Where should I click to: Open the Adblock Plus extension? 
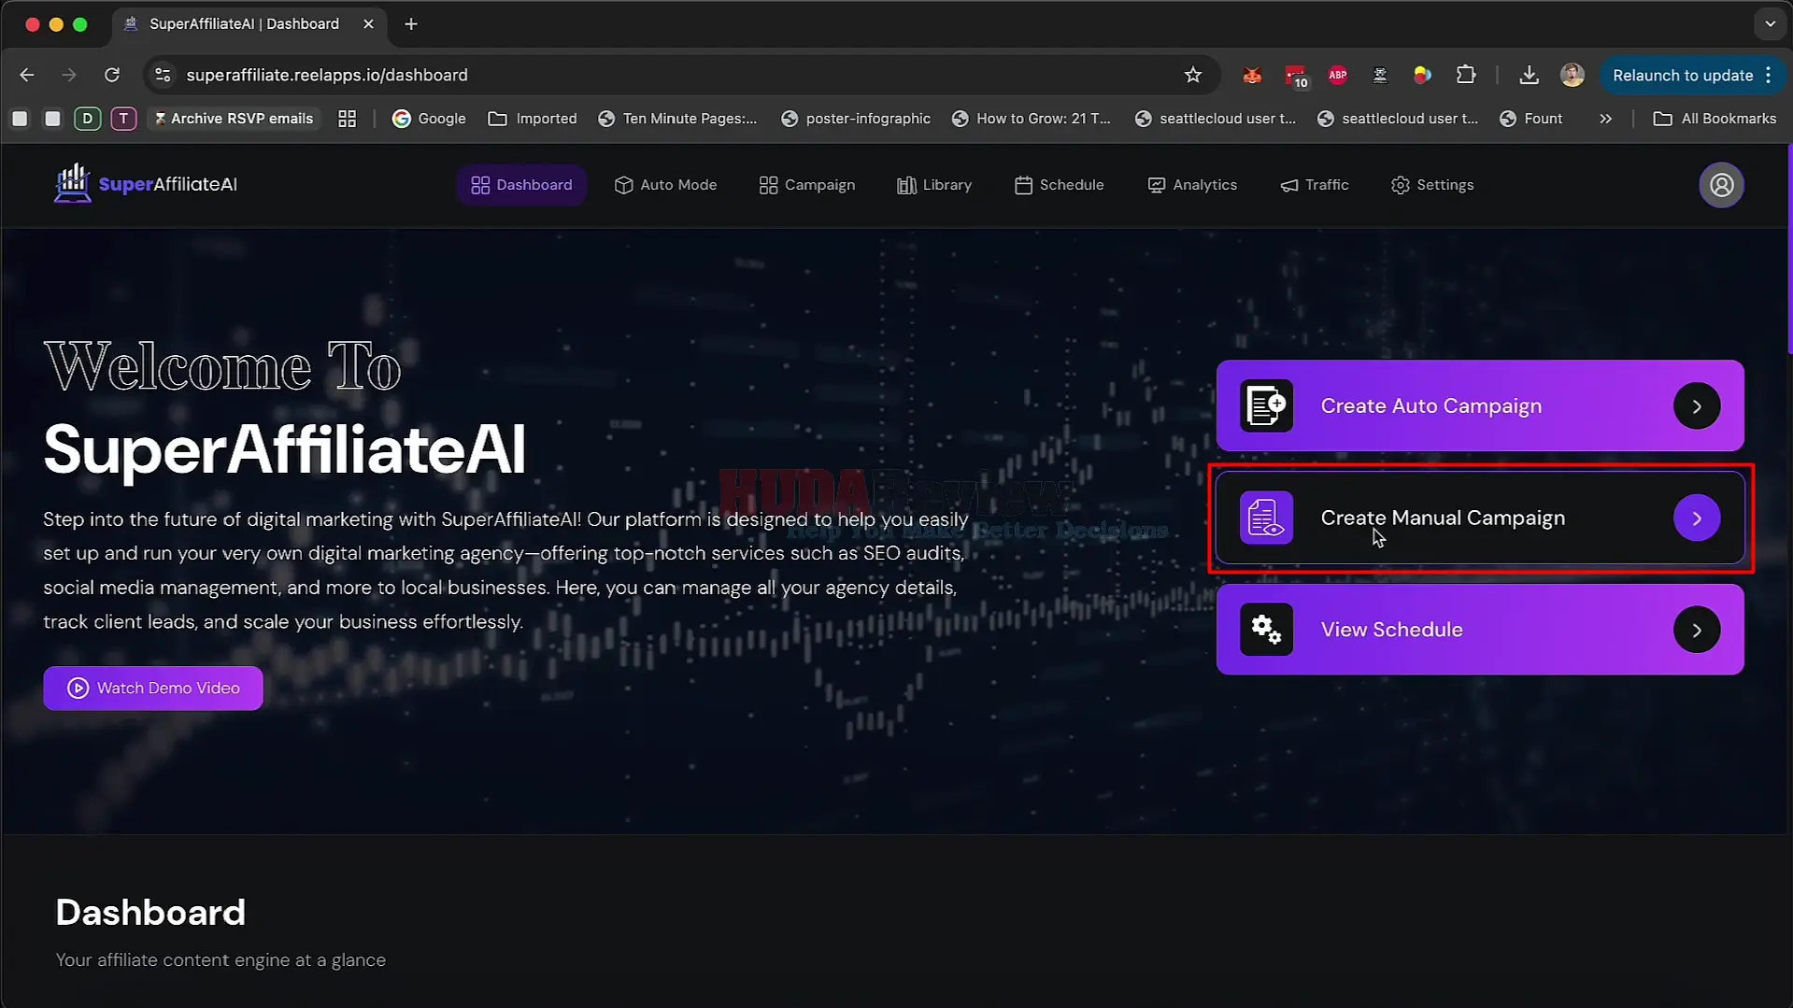pos(1338,75)
